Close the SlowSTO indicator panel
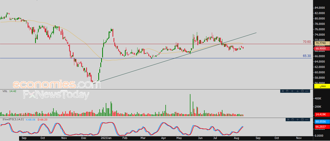Viewport: 330px width, 141px height. pyautogui.click(x=288, y=119)
